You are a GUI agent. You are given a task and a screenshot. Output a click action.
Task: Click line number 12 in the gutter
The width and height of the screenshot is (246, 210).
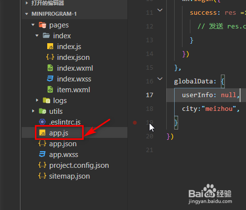click(x=150, y=26)
